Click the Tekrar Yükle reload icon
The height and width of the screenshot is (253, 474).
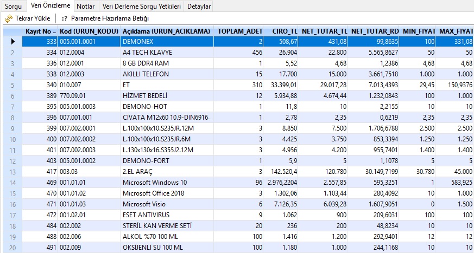[9, 18]
